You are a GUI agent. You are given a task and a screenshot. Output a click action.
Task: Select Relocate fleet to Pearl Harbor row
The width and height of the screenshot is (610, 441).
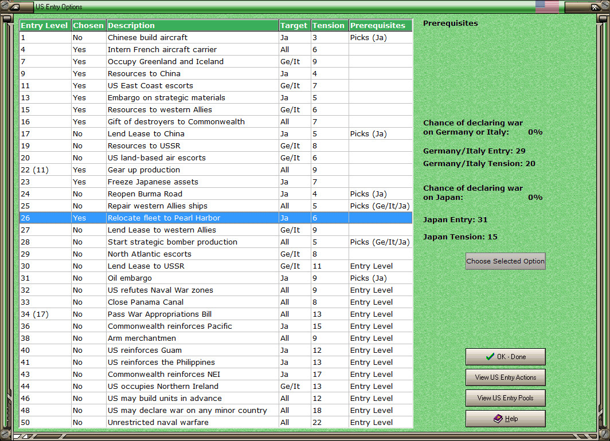(x=216, y=218)
